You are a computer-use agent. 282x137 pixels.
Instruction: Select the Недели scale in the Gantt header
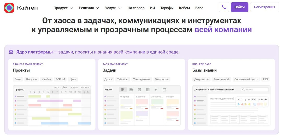[x=74, y=87]
